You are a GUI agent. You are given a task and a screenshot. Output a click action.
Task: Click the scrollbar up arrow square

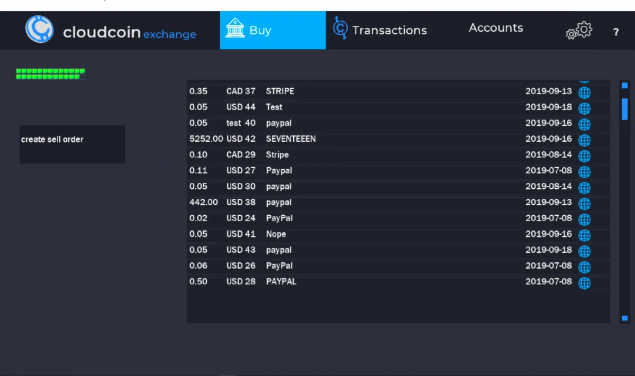624,85
